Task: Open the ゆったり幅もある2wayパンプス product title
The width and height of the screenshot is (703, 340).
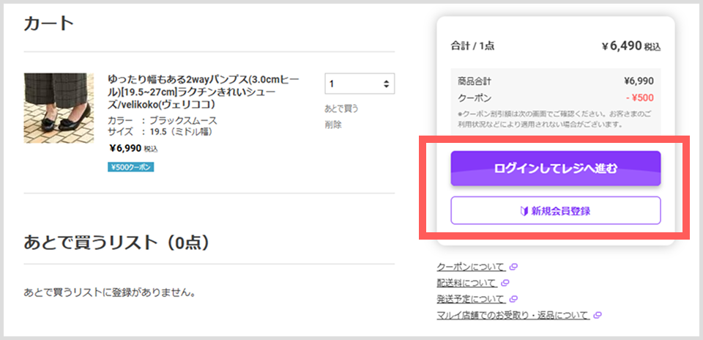Action: point(204,92)
